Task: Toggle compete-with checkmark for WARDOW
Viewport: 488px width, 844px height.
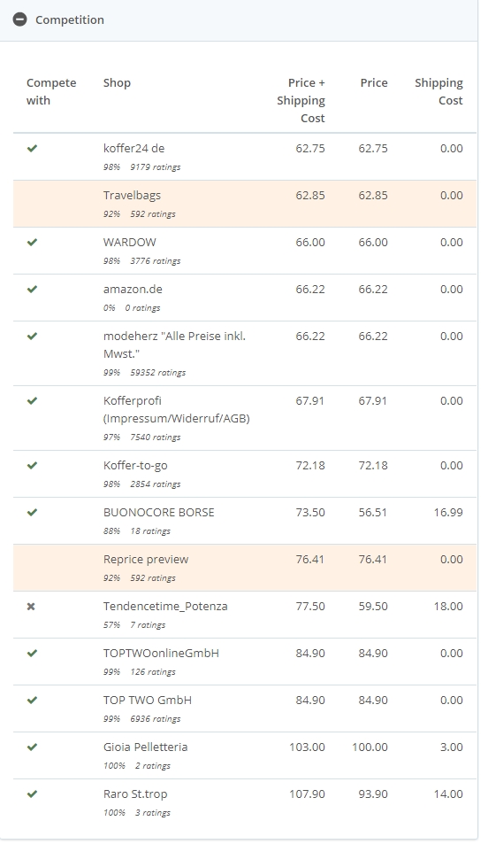Action: pos(32,243)
